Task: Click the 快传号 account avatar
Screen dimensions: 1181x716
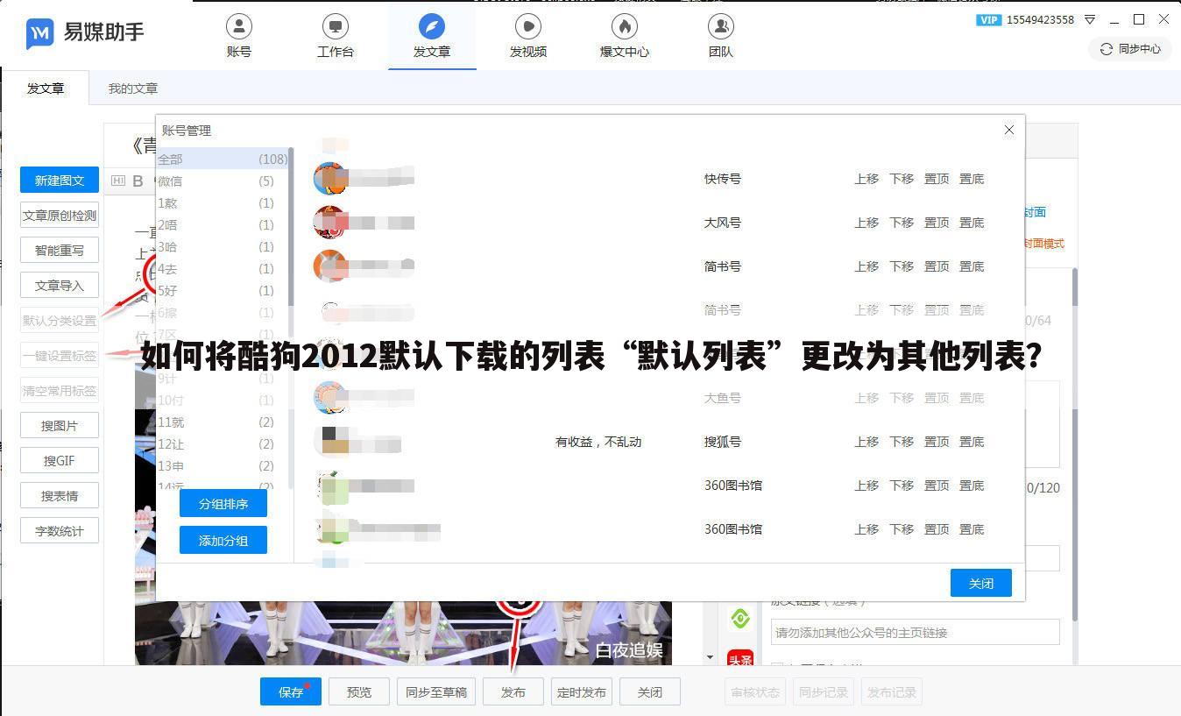Action: pyautogui.click(x=329, y=179)
